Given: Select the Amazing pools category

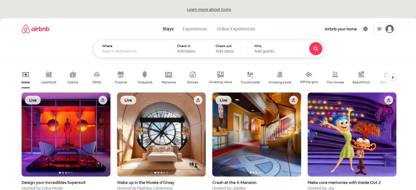Looking at the screenshot, I should tap(279, 78).
